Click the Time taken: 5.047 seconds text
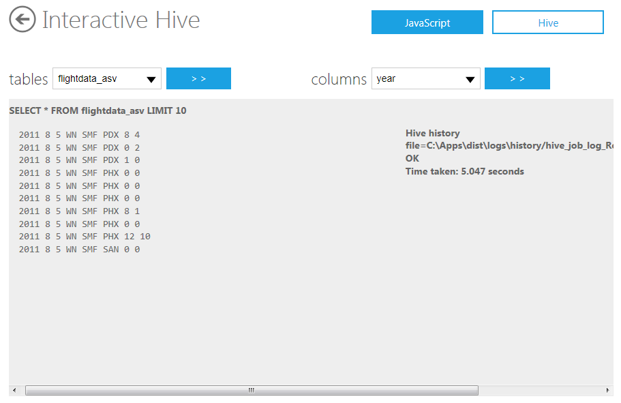 (465, 172)
